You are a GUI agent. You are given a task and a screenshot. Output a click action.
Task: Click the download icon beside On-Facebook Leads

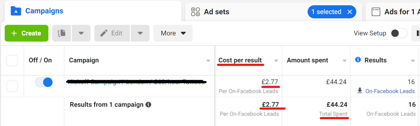pyautogui.click(x=360, y=91)
